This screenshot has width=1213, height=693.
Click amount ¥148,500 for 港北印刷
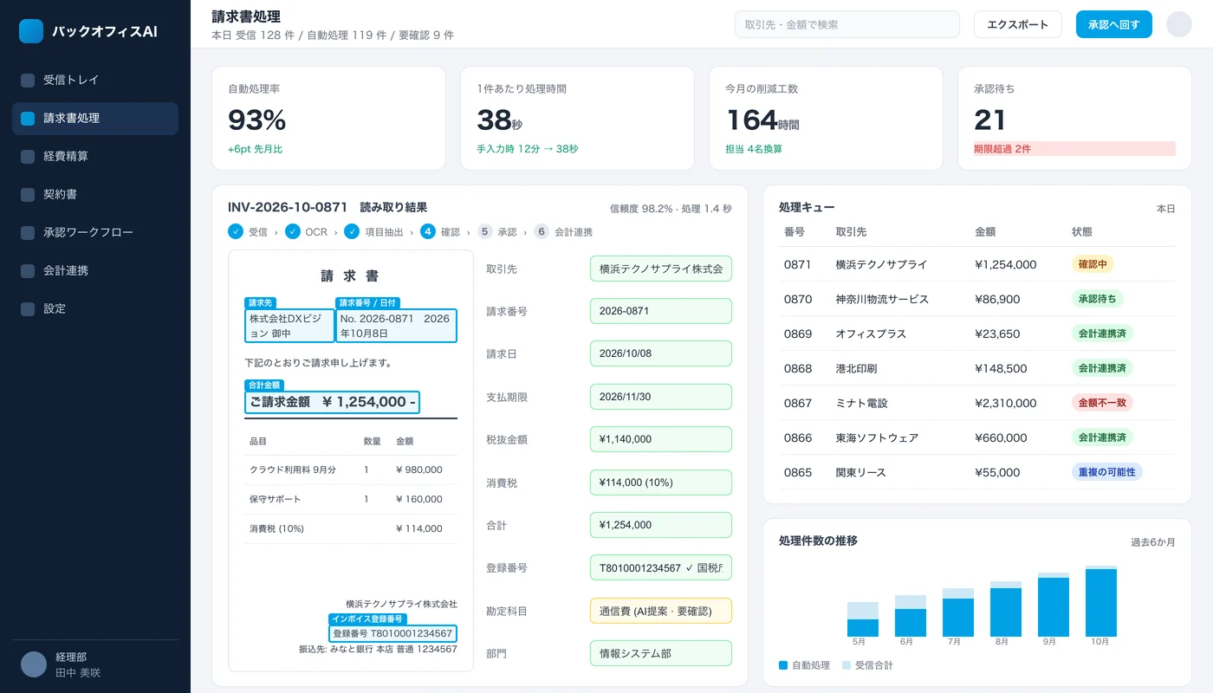(1002, 368)
